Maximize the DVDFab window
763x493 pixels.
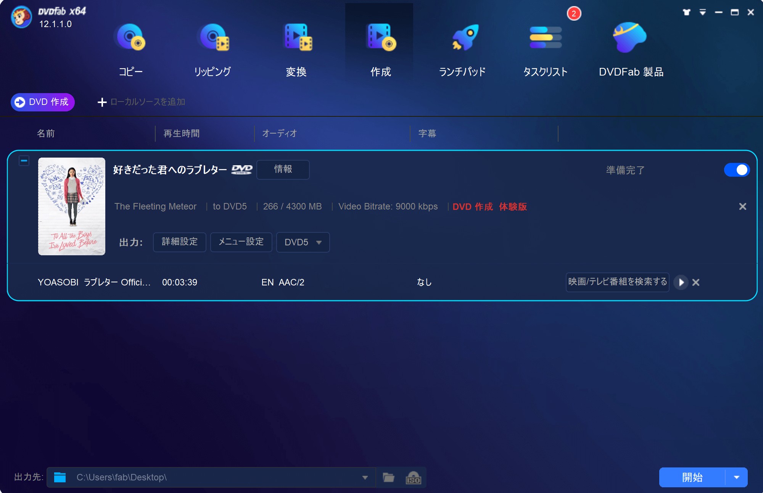[x=735, y=12]
